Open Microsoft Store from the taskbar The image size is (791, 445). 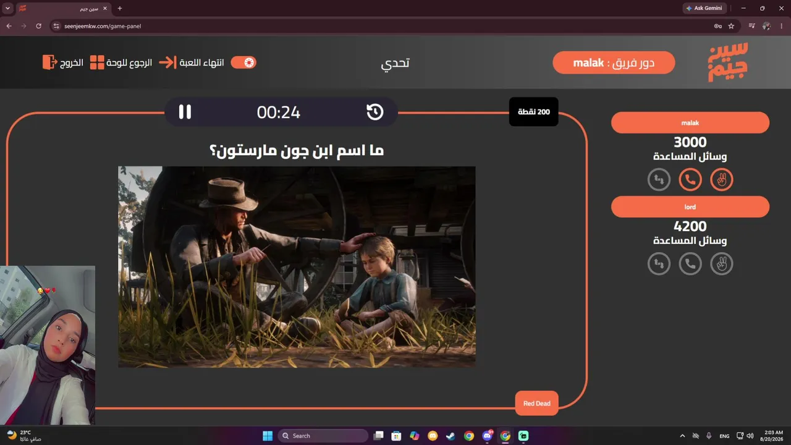pyautogui.click(x=397, y=436)
